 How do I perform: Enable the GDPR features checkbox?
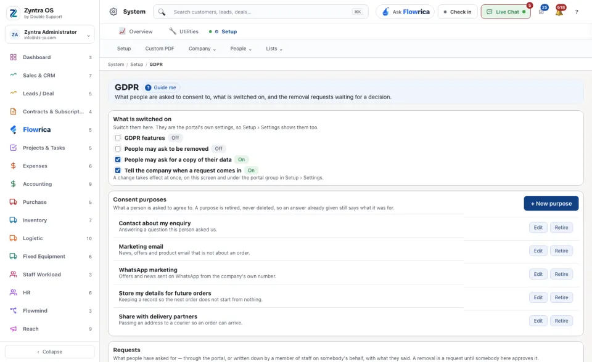118,138
